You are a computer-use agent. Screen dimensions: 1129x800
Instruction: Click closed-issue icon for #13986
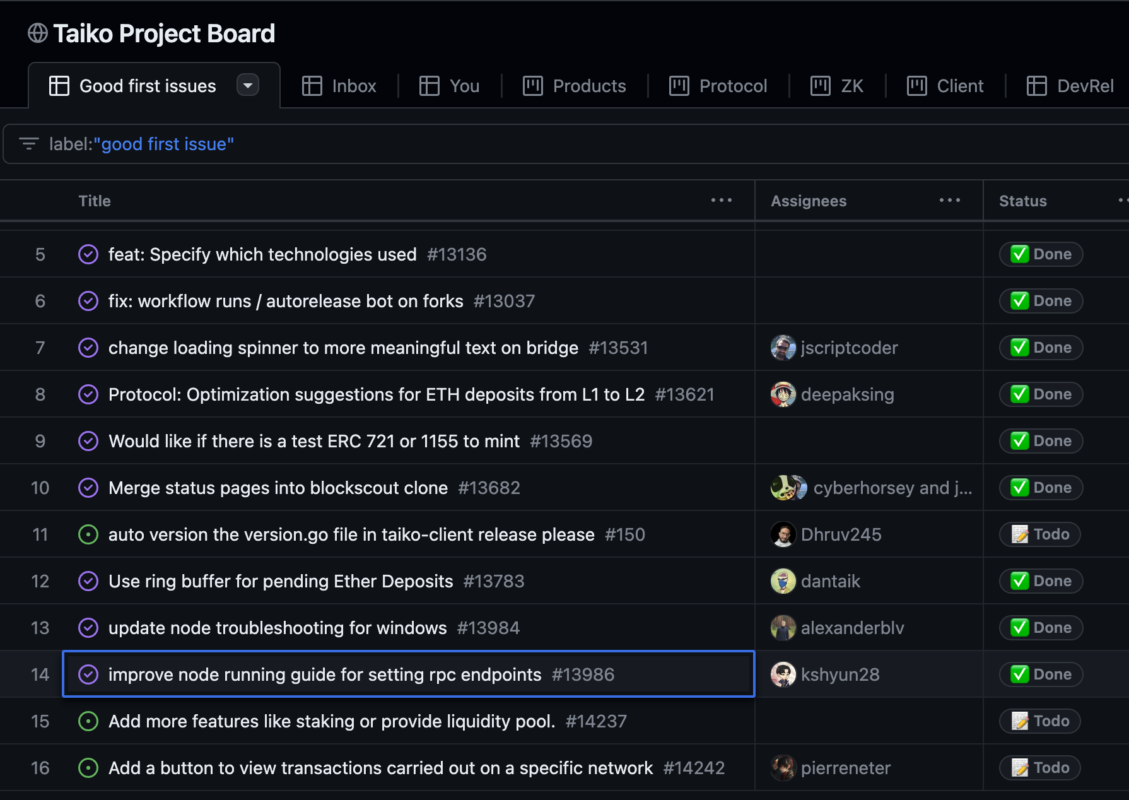(x=88, y=674)
